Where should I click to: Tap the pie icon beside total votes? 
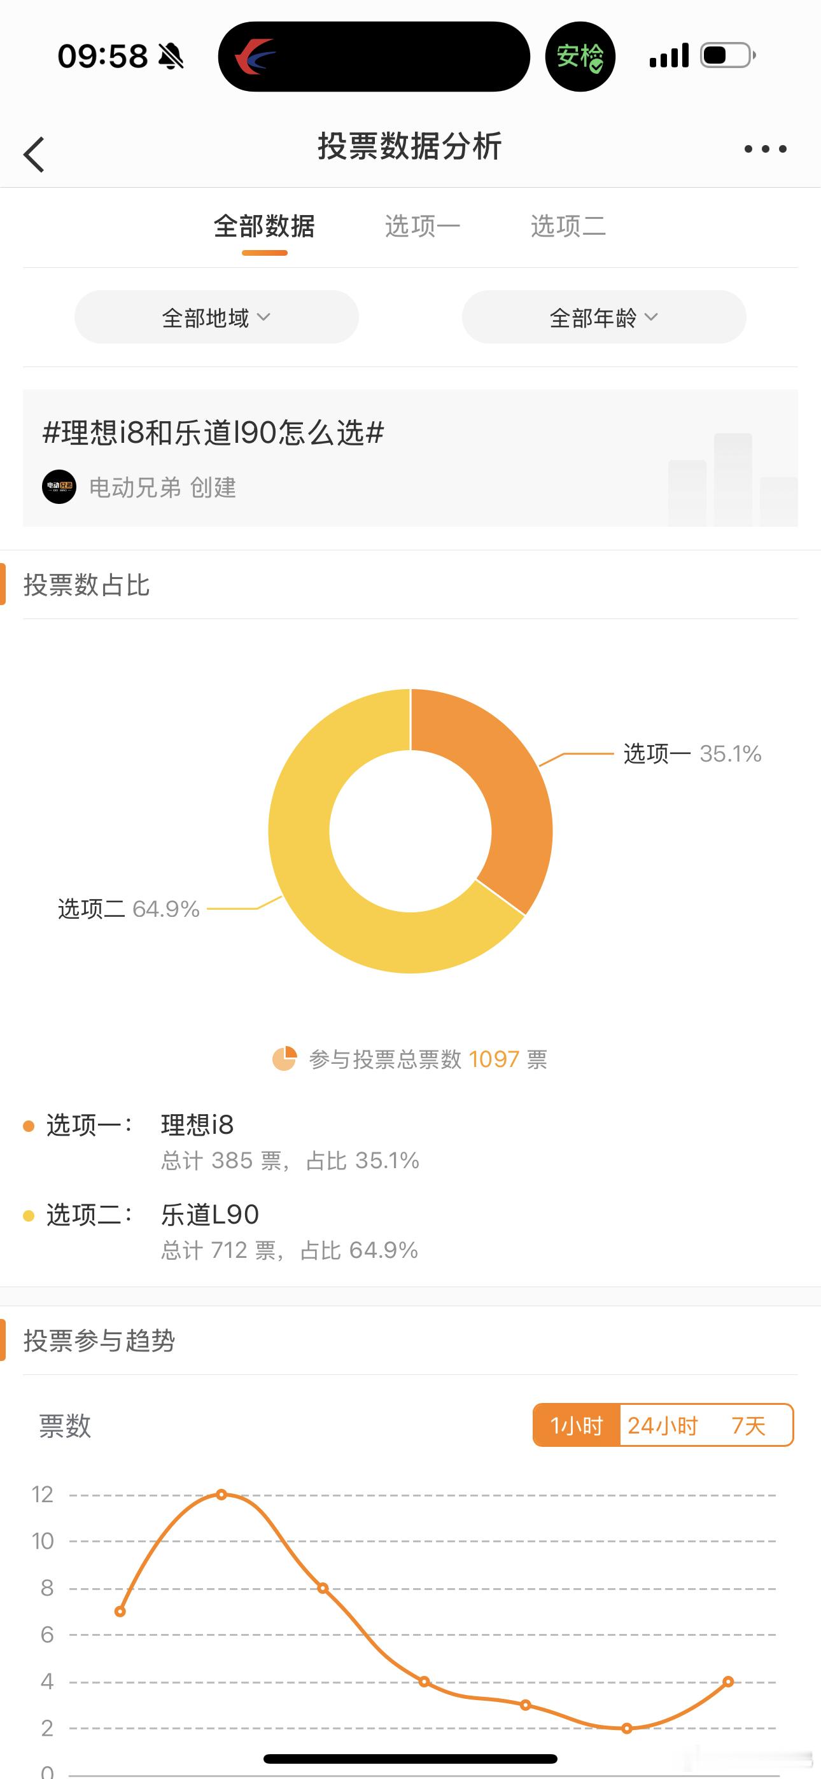pyautogui.click(x=284, y=1058)
